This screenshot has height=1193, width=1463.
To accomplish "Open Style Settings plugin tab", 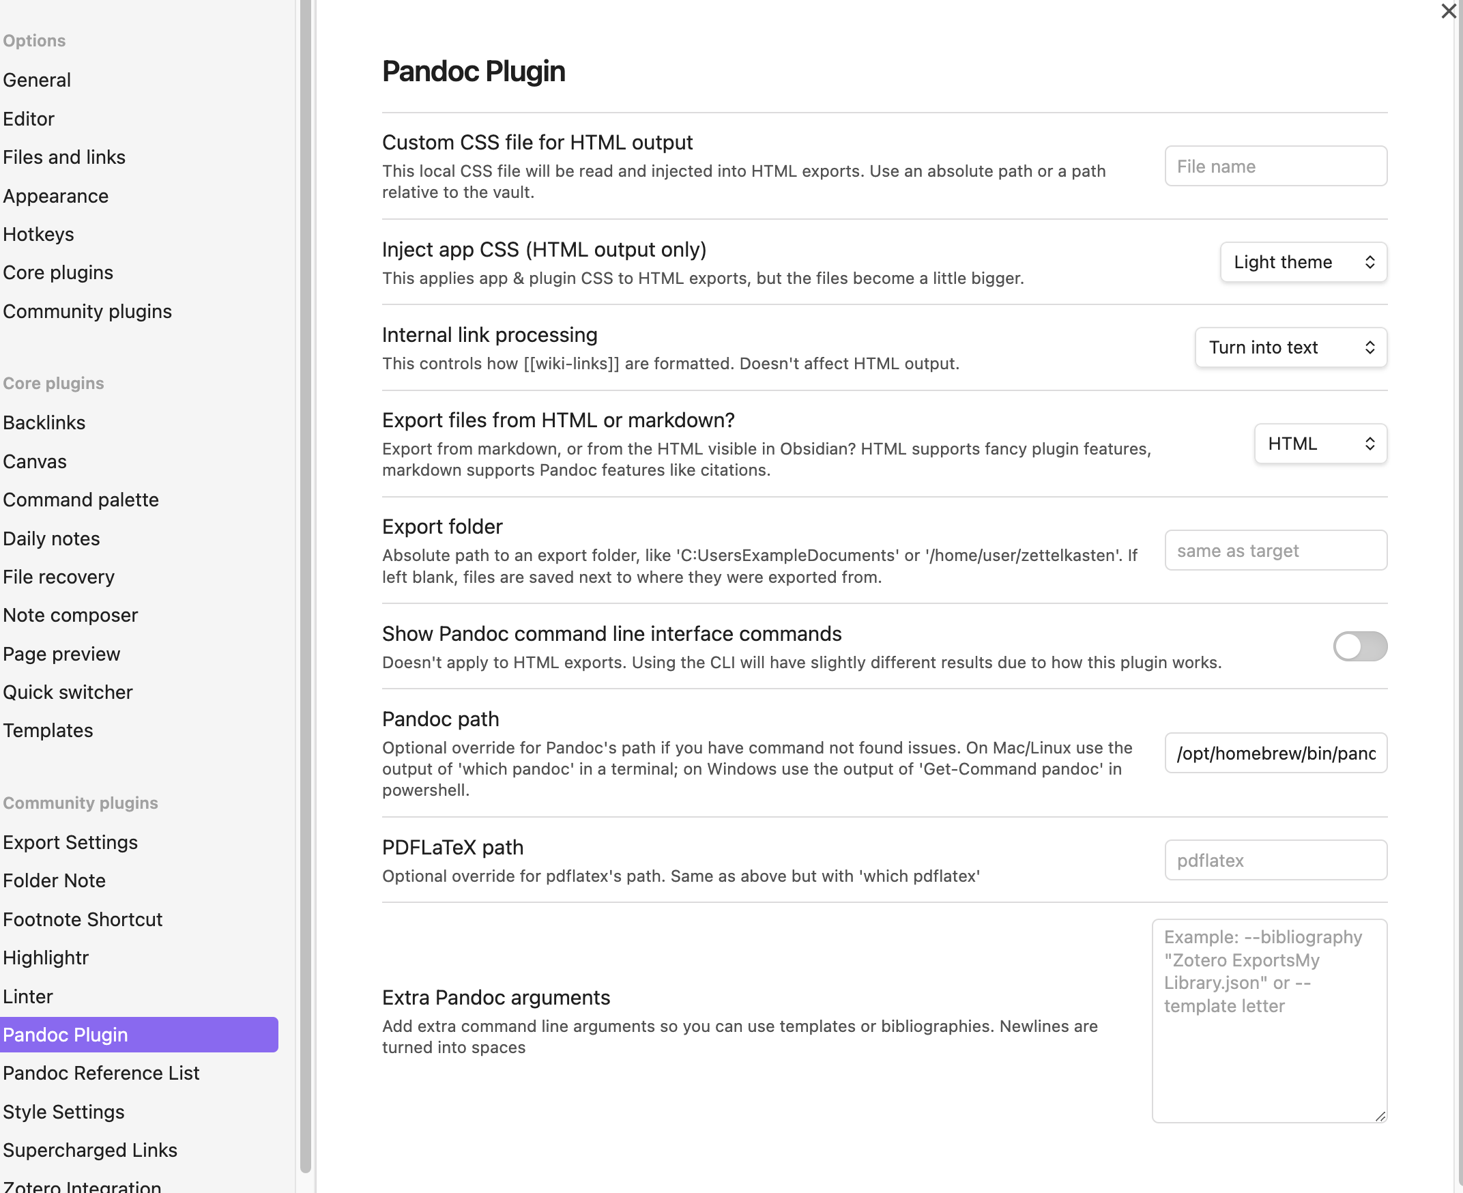I will coord(63,1112).
